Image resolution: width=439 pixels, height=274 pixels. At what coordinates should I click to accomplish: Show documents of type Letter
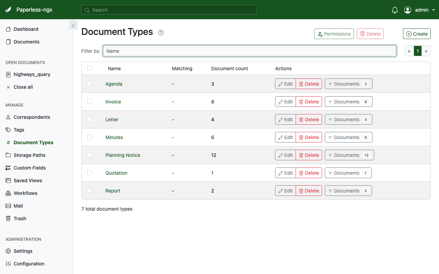[x=348, y=120]
